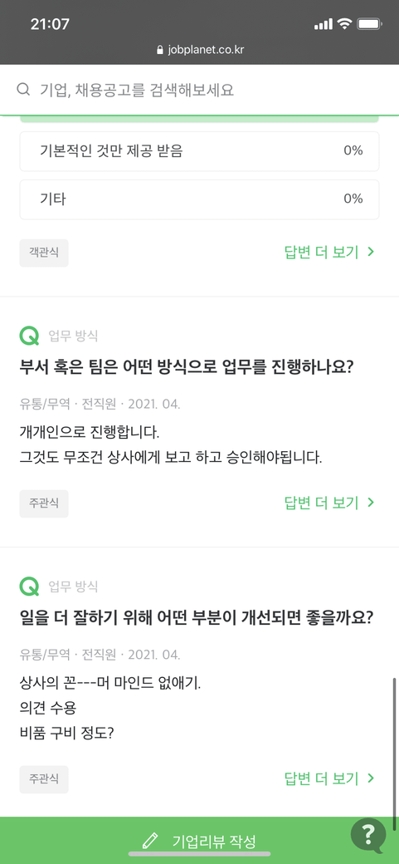This screenshot has height=864, width=399.
Task: Open question 부서 혹은 팀은 어떤 방식으로 업무를 진행하나요
Action: tap(186, 367)
